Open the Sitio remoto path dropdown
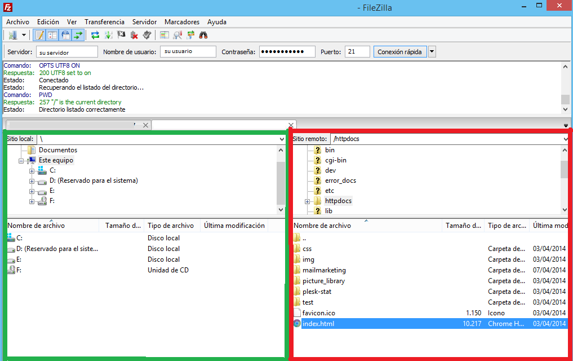The image size is (573, 361). [566, 139]
